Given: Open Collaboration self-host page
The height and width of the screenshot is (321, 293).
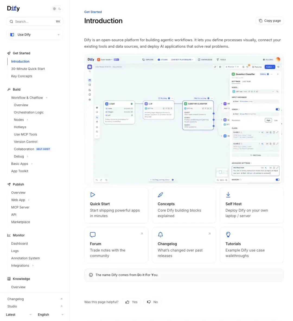Looking at the screenshot, I should point(32,149).
